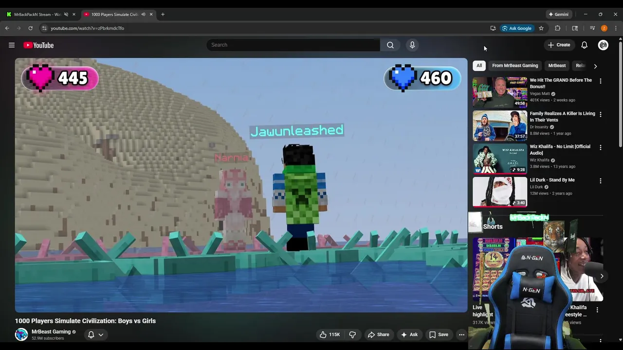Open MrBeast Gaming channel avatar

(x=21, y=334)
